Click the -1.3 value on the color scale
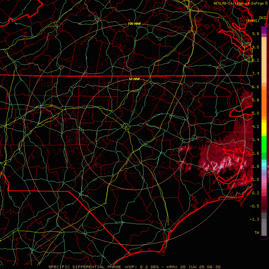269x269 pixels. 255,219
